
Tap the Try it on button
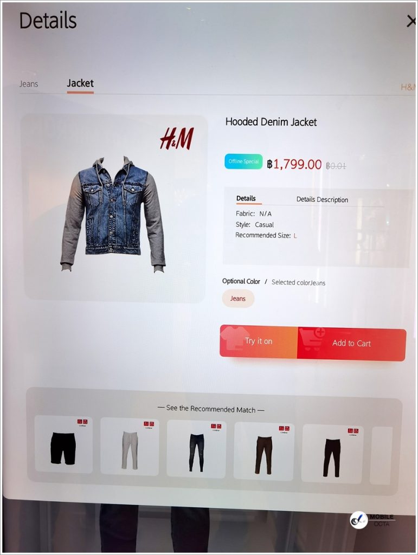259,341
